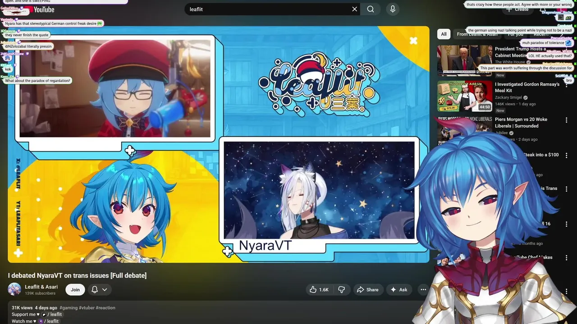Click the #vtuber hashtag

click(x=87, y=308)
